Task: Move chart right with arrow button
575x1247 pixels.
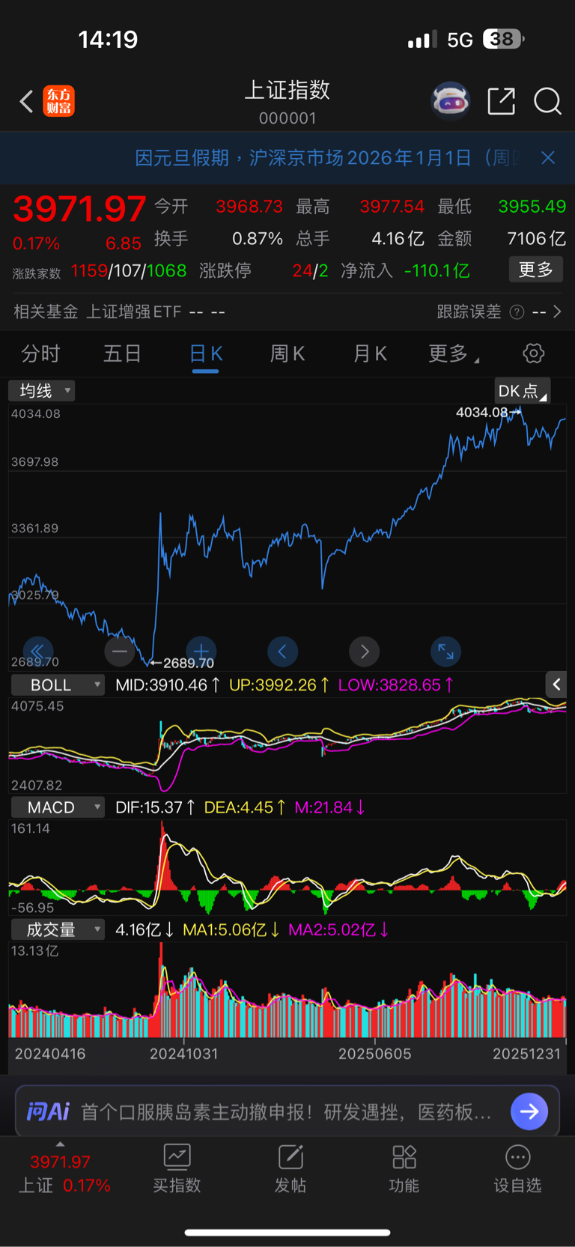Action: coord(364,652)
